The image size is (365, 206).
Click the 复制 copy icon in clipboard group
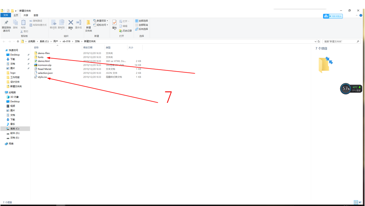(x=15, y=22)
